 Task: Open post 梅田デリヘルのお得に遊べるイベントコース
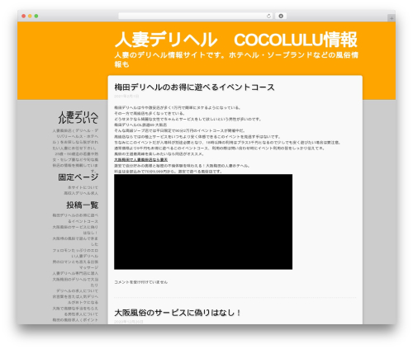[x=194, y=87]
